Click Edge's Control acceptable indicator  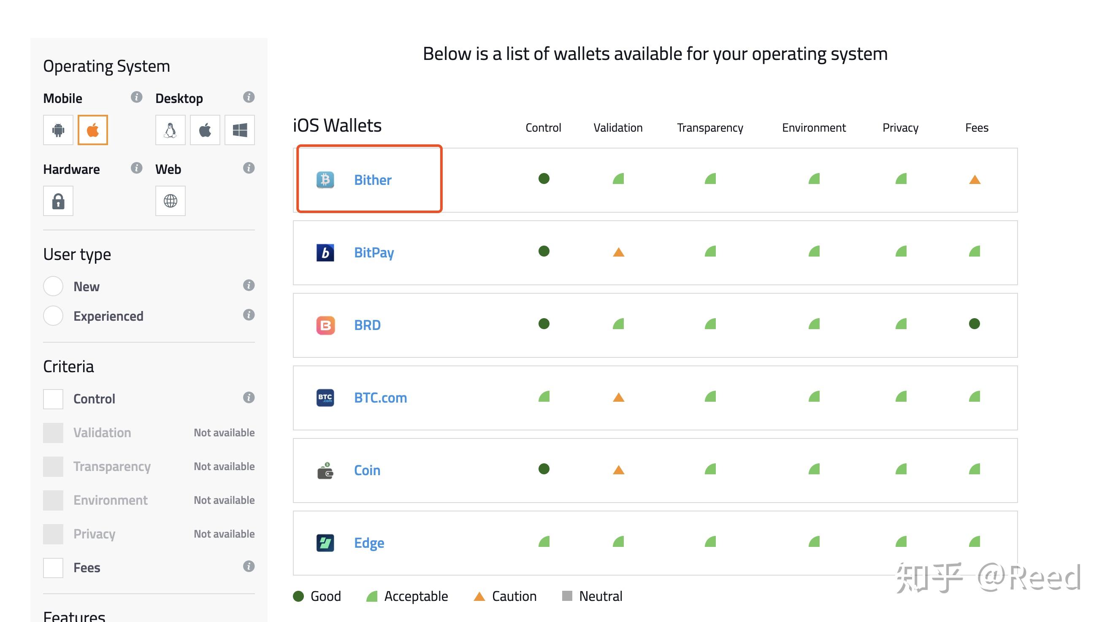tap(544, 541)
